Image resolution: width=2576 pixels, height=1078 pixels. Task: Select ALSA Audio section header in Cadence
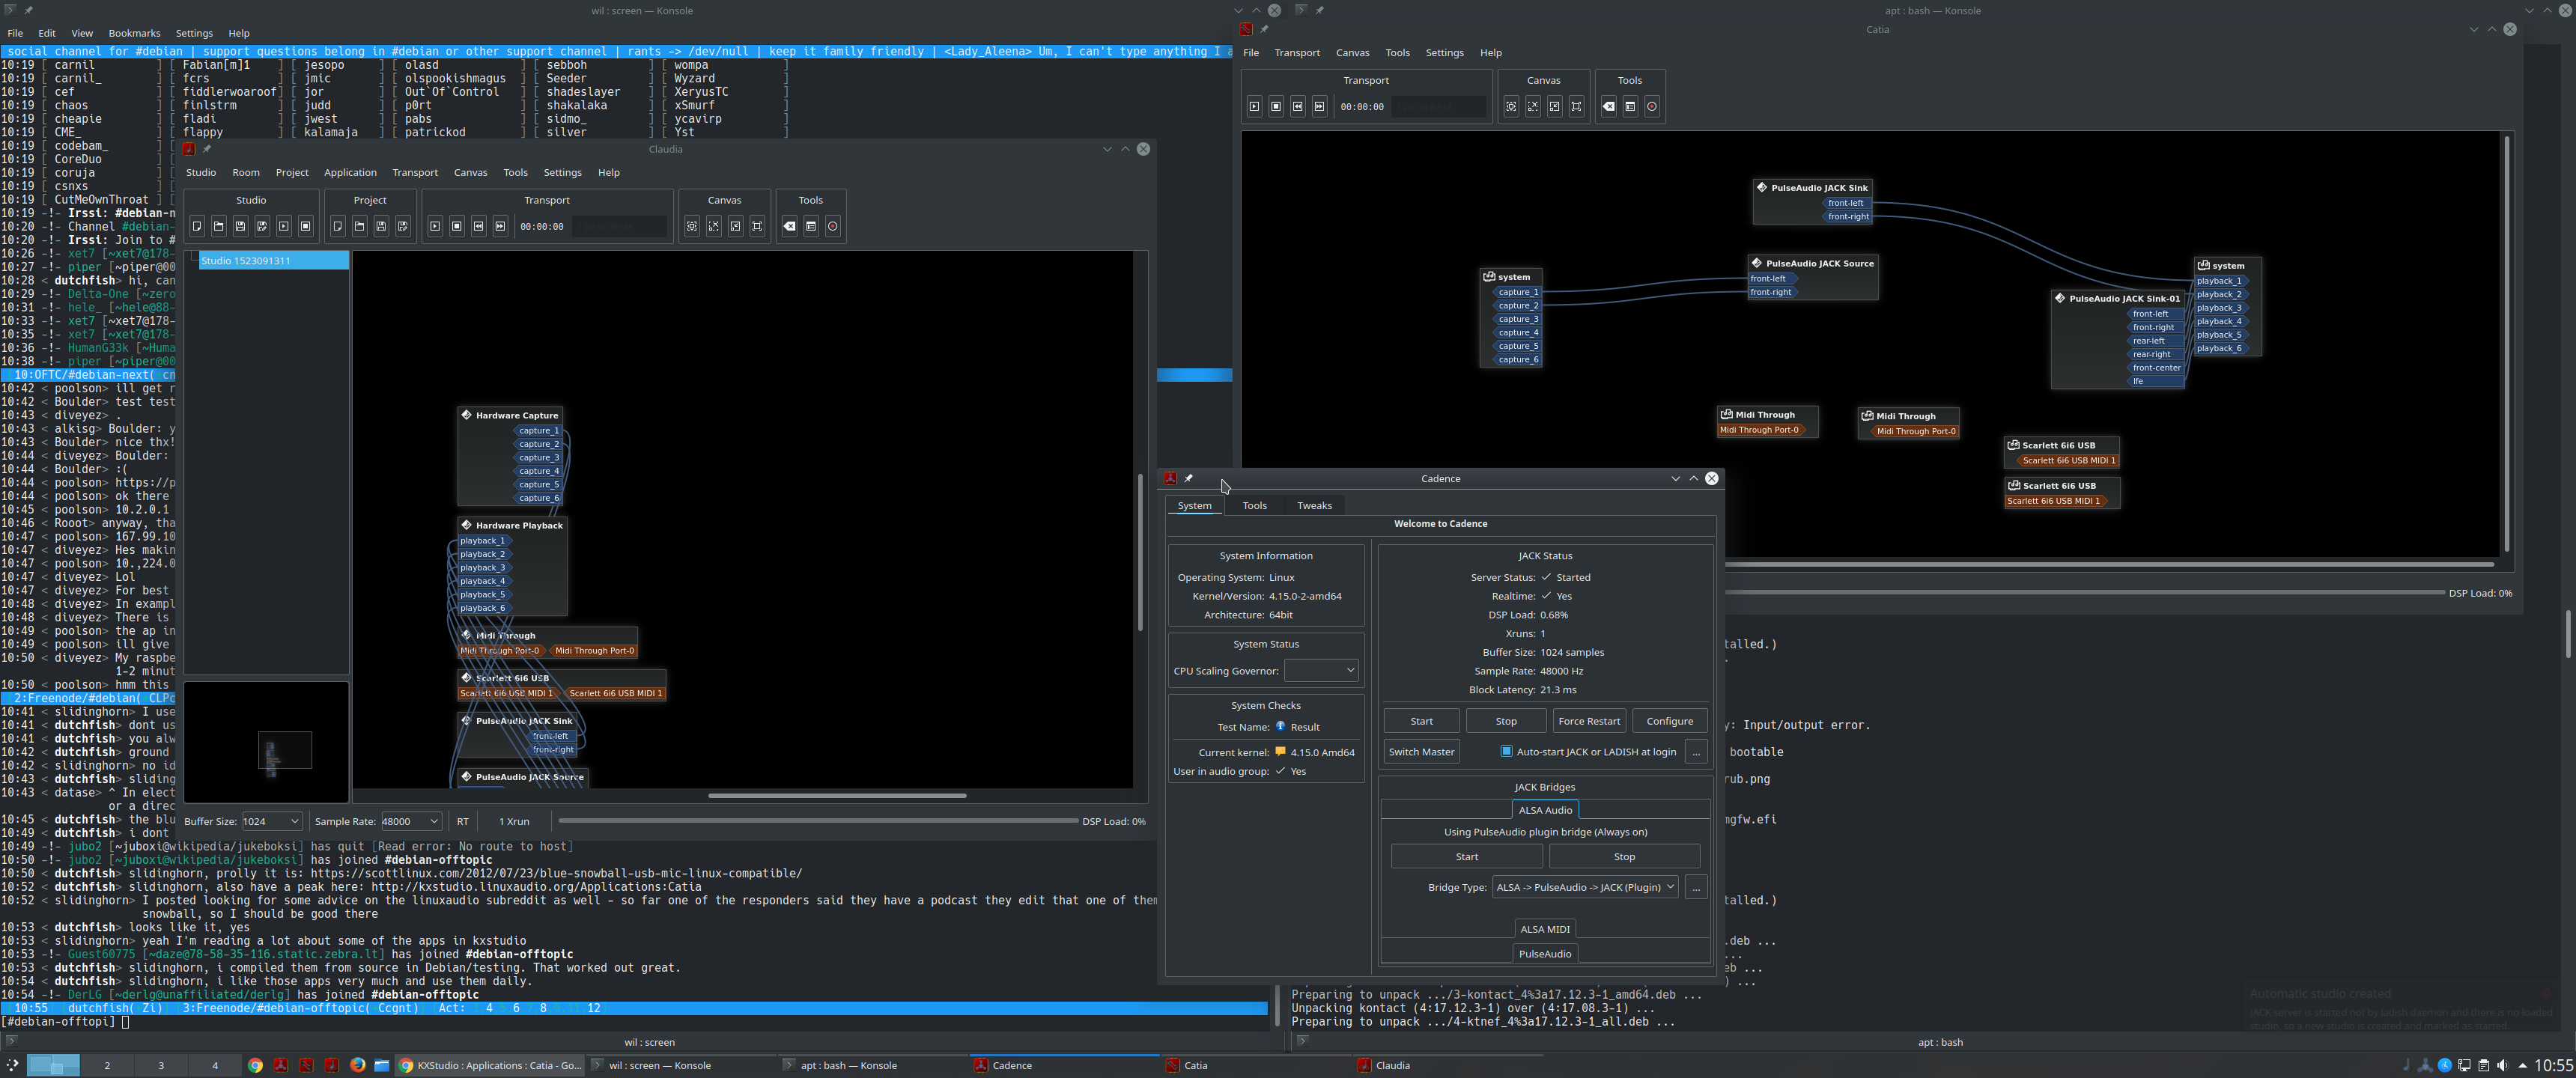tap(1545, 810)
